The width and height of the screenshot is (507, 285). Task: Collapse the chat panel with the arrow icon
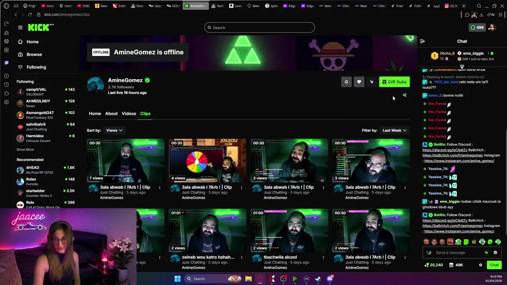point(422,41)
